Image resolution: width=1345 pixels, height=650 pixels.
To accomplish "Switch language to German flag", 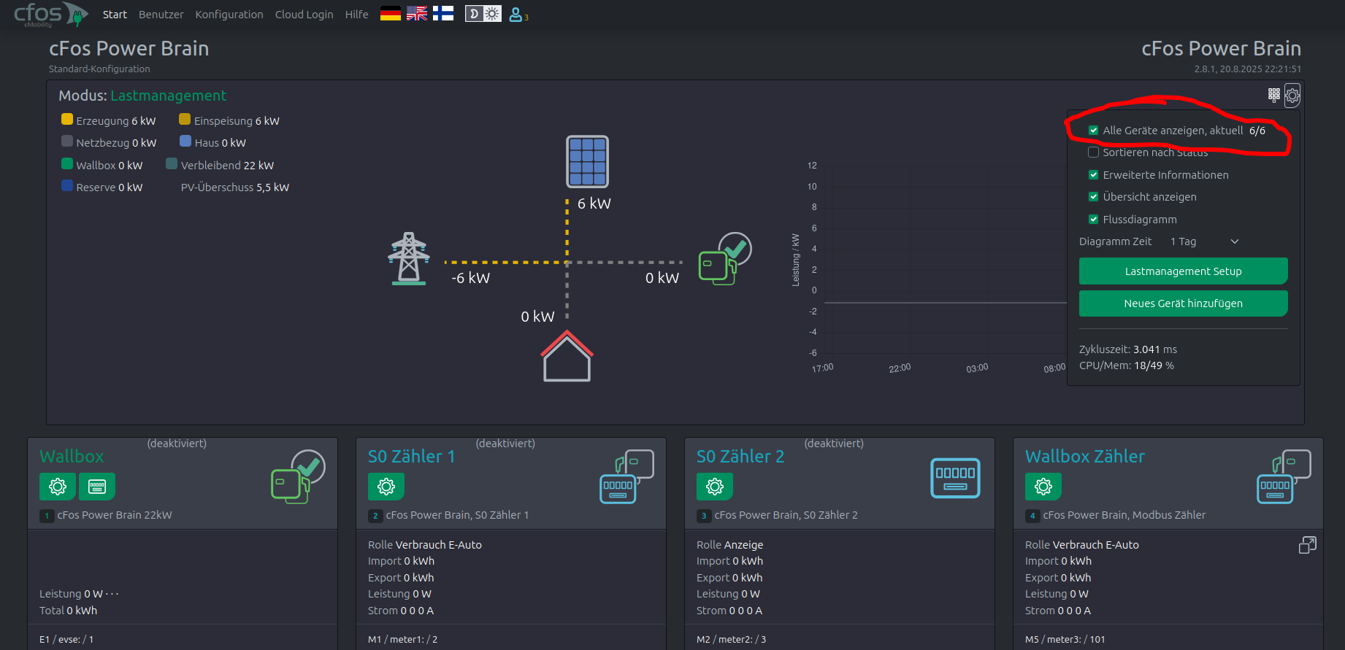I will click(391, 14).
